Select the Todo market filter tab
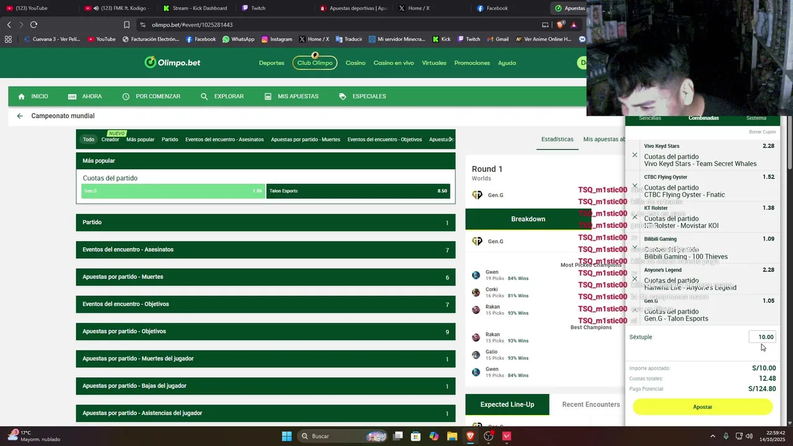793x446 pixels. pyautogui.click(x=89, y=139)
